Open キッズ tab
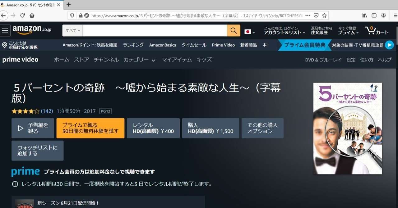 coord(204,60)
